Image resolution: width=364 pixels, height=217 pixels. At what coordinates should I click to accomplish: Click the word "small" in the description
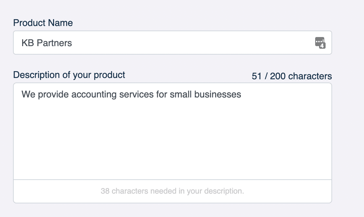click(181, 95)
